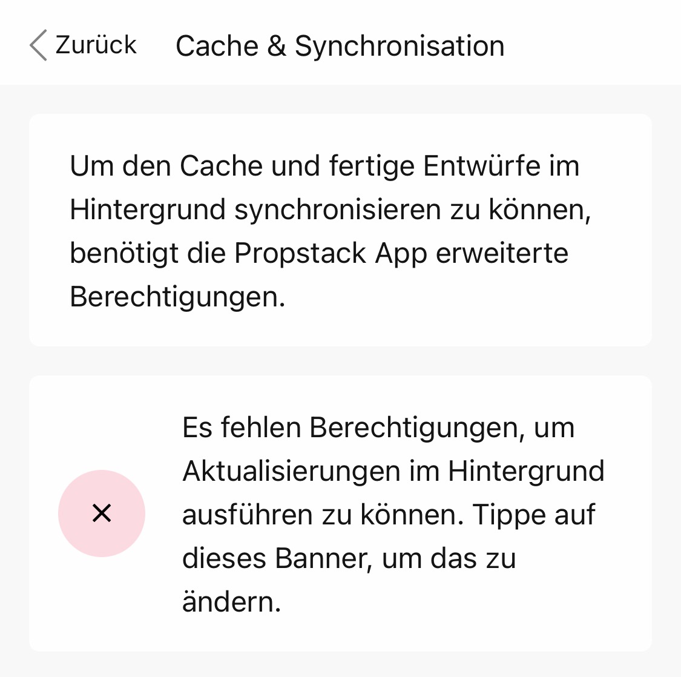Tap 'Um den Cache und fertige Entwürfe' text
The image size is (681, 677).
(305, 166)
